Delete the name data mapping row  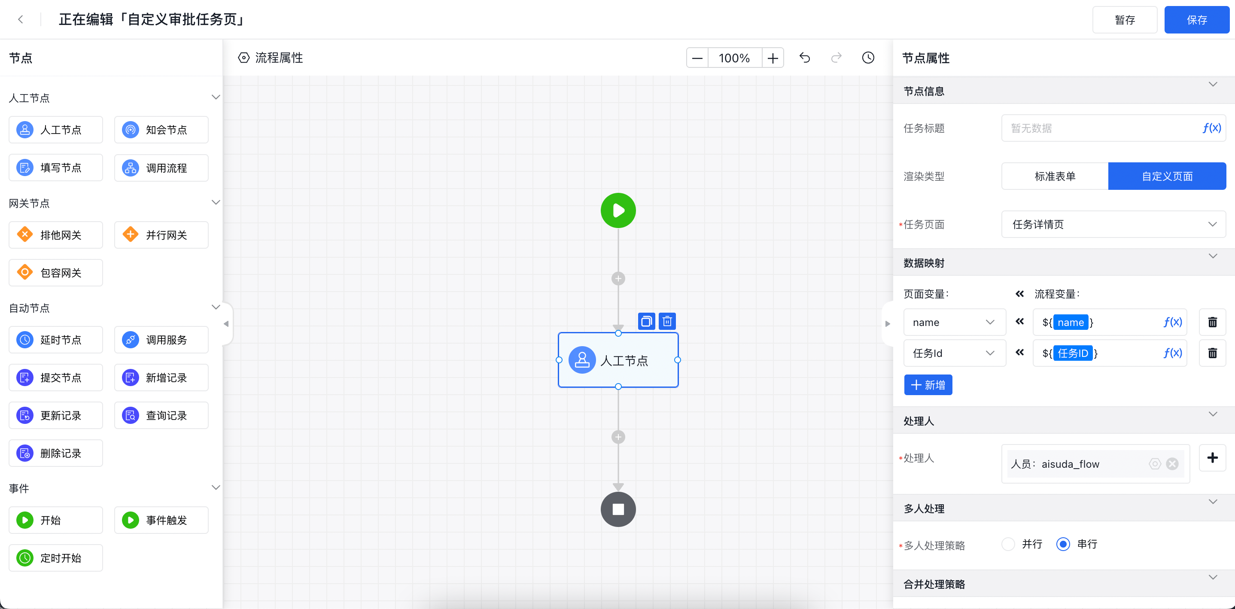point(1213,322)
